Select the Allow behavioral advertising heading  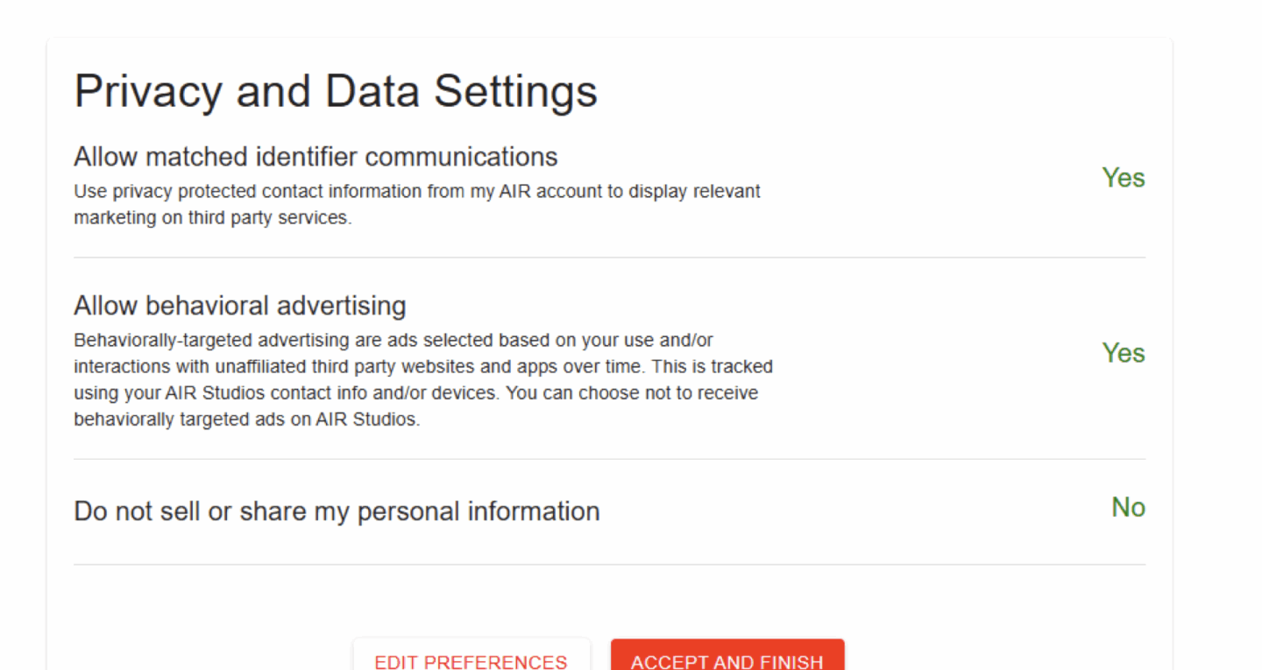click(x=240, y=306)
